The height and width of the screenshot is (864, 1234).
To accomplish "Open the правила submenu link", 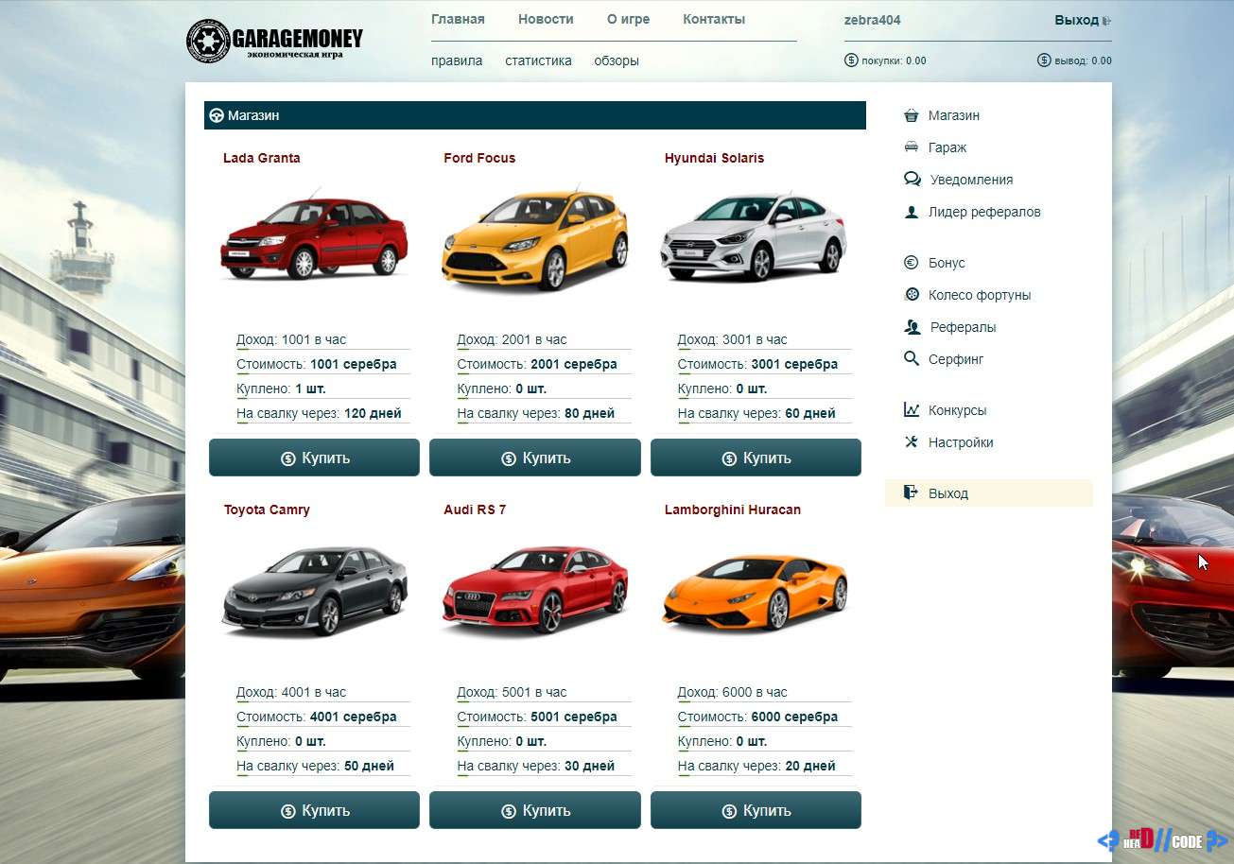I will (457, 60).
